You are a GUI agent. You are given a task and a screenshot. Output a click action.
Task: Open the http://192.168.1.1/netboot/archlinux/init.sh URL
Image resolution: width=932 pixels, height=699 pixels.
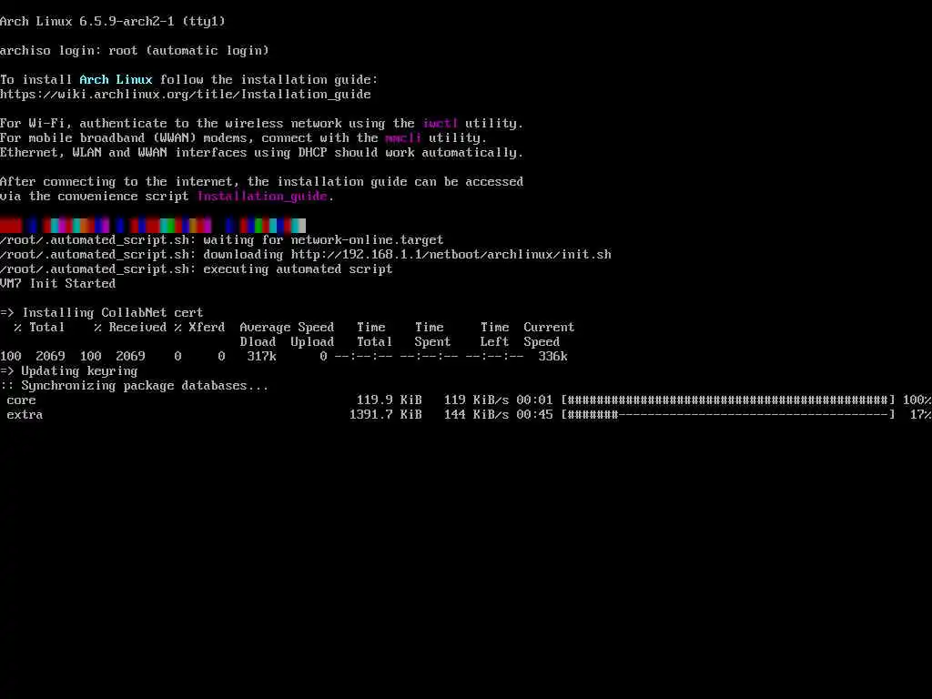(x=451, y=255)
